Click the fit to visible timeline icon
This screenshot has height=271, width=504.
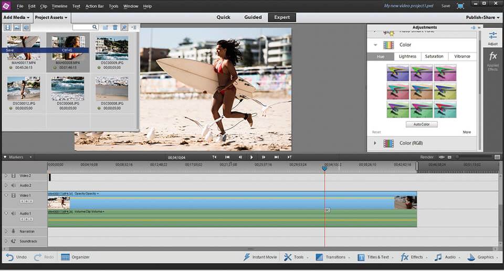tap(442, 157)
